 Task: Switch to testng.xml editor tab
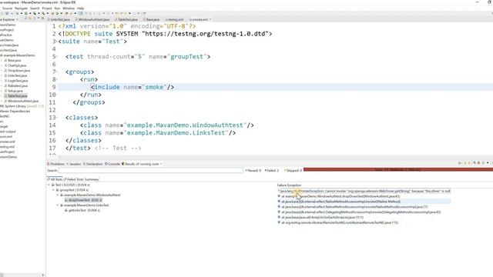[x=175, y=19]
